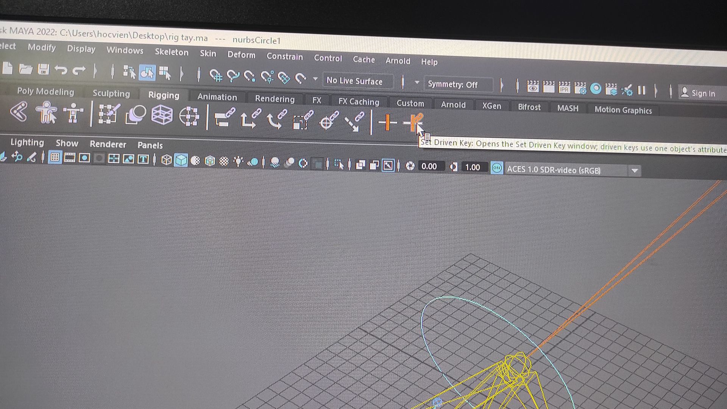Screen dimensions: 727x409
Task: Open the MASH shelf tab
Action: coord(567,108)
